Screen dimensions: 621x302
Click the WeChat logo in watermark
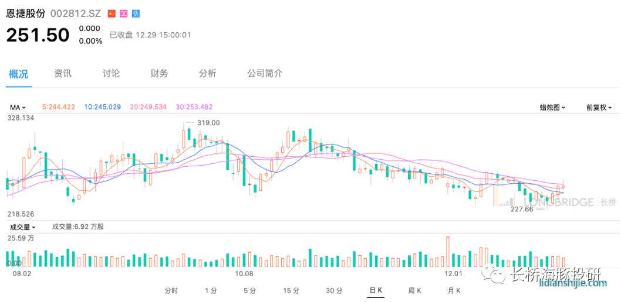(x=497, y=273)
